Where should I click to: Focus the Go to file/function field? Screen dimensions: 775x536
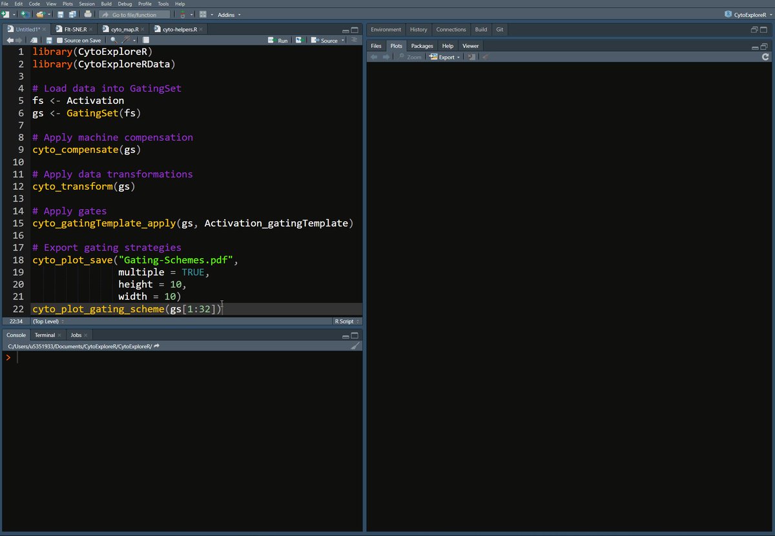click(x=134, y=14)
